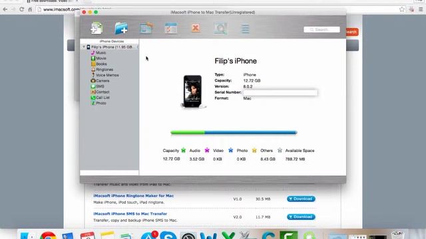Open Microsoft Excel from the Dock
Viewport: 426px width, 239px height.
228,235
